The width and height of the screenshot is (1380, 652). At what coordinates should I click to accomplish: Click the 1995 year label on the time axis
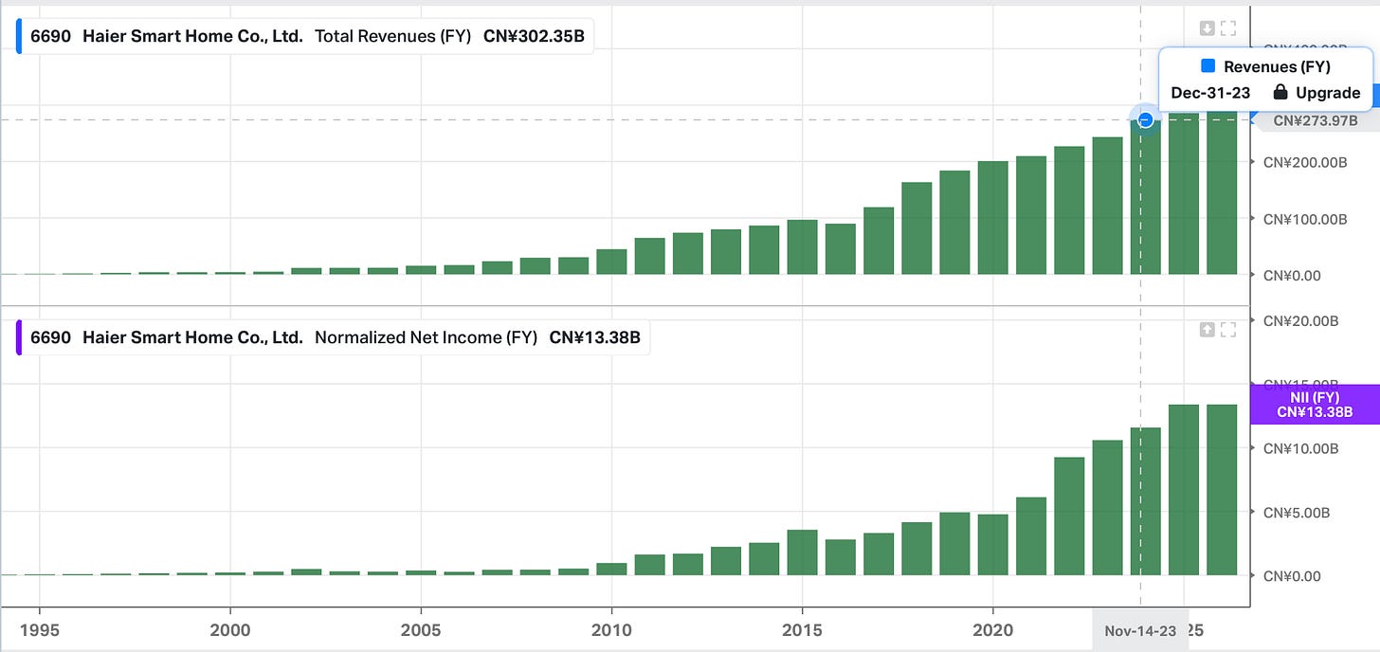[x=39, y=630]
